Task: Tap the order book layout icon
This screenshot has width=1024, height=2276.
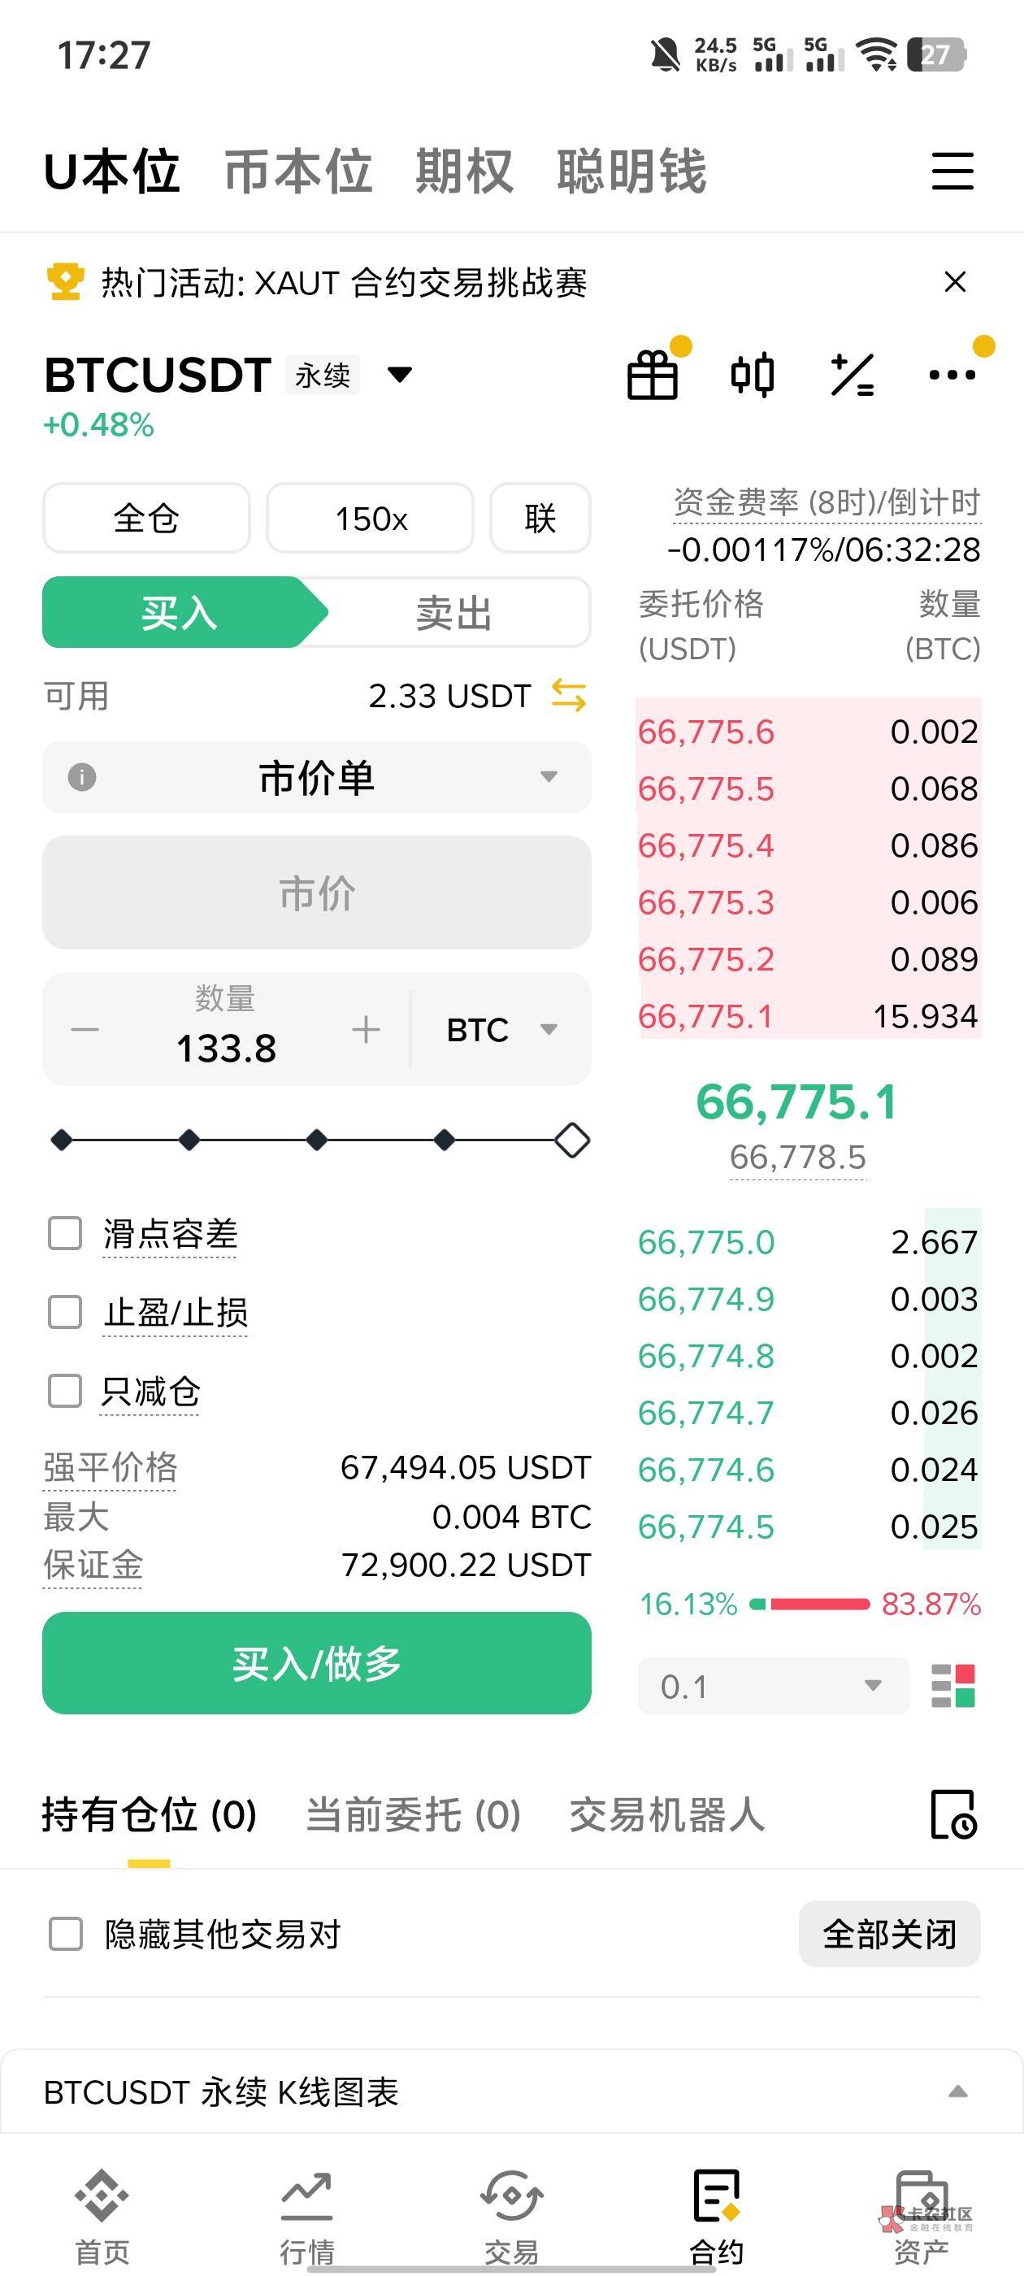Action: coord(952,1686)
